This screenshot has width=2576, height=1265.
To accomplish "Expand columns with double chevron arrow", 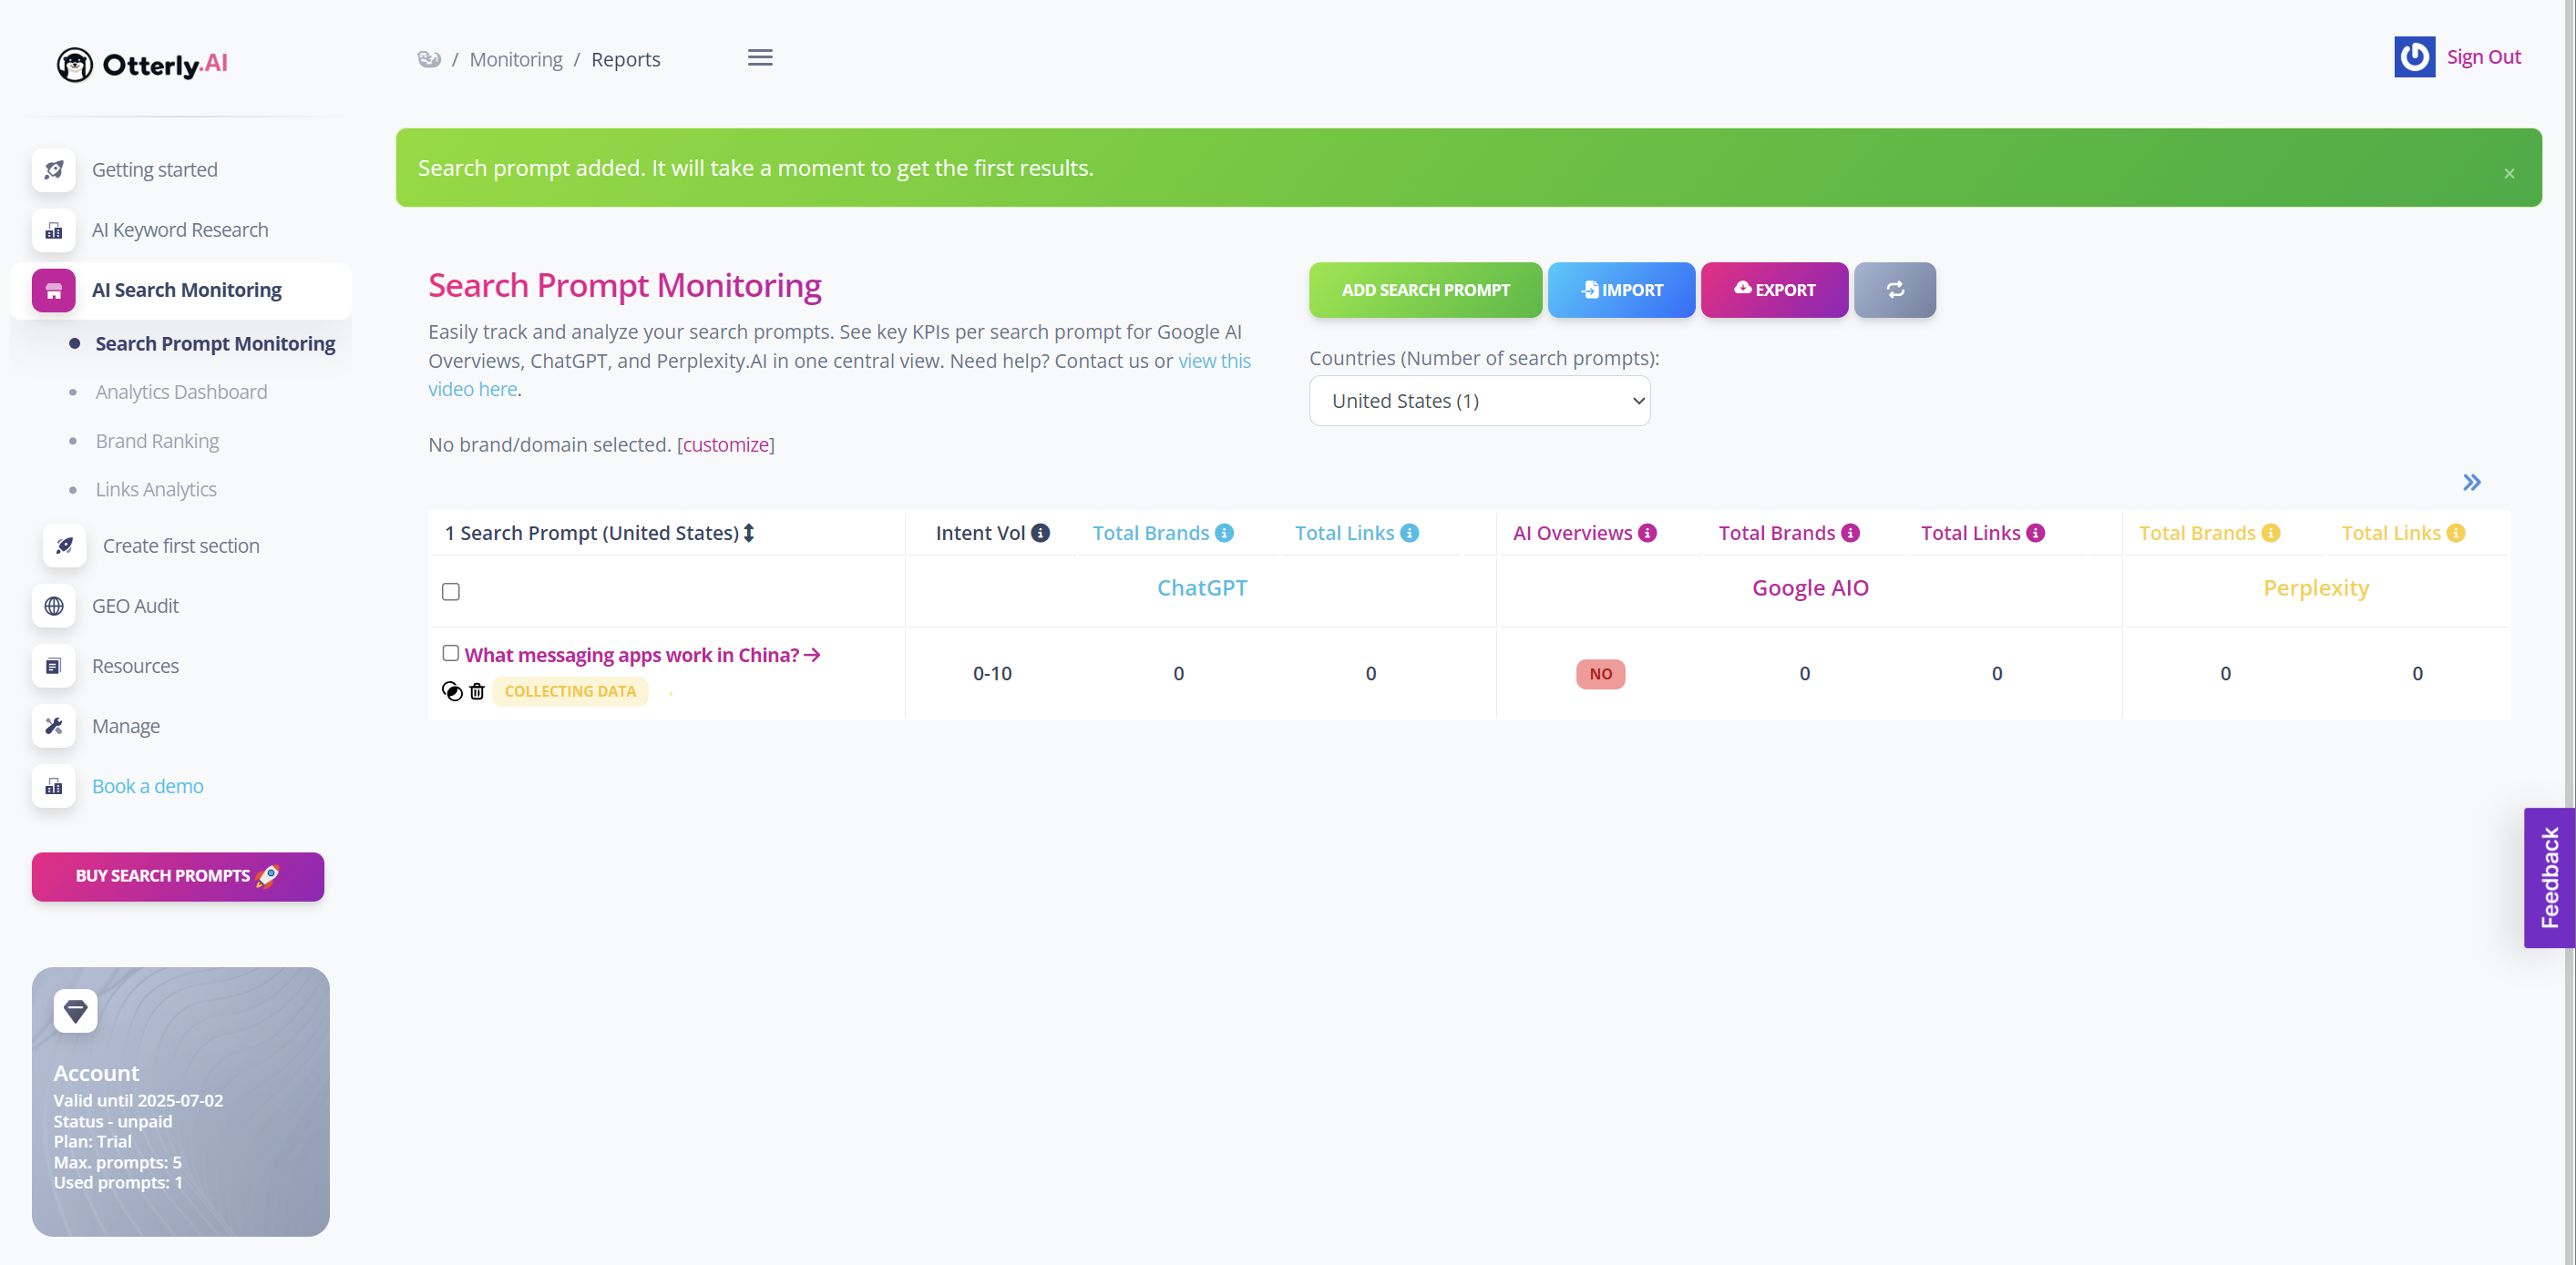I will (2471, 483).
